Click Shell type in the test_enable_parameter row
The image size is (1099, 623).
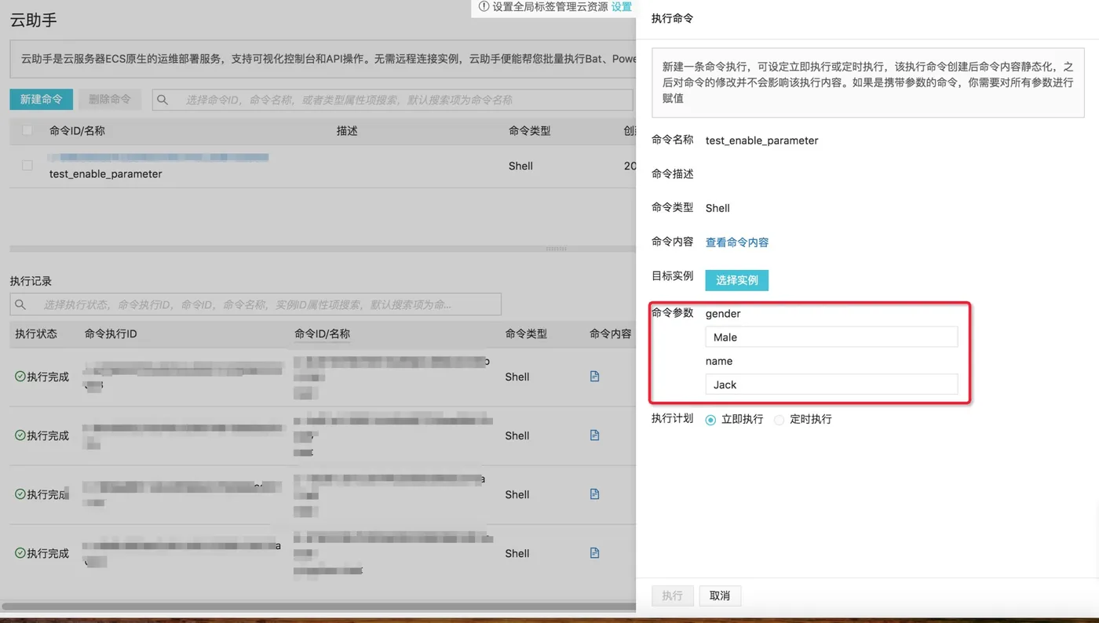pyautogui.click(x=520, y=166)
